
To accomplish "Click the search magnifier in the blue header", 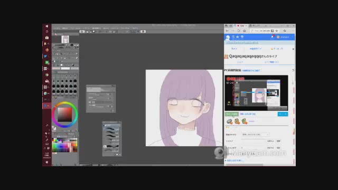I will 233,37.
